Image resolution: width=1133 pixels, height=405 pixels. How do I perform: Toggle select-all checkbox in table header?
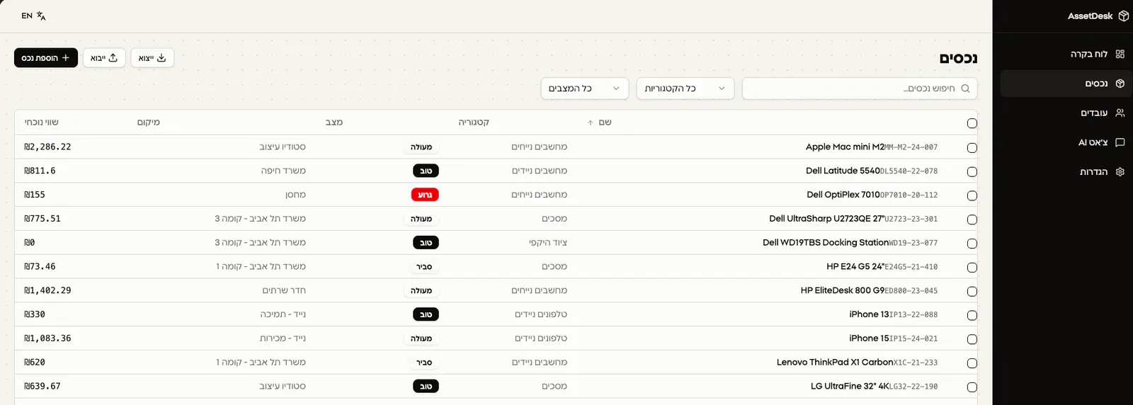pos(972,123)
